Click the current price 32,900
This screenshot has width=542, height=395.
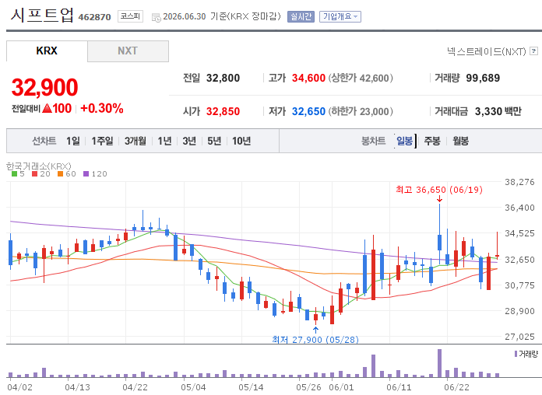pyautogui.click(x=45, y=87)
